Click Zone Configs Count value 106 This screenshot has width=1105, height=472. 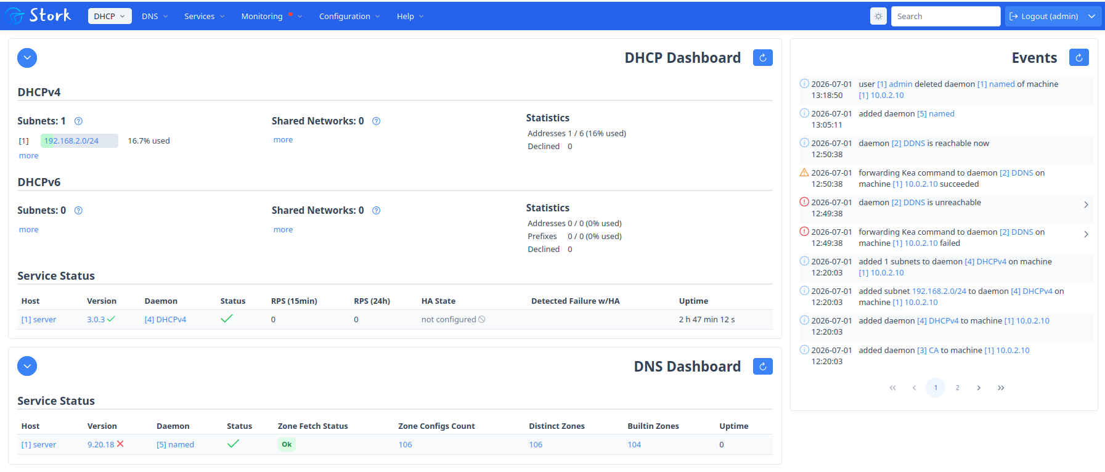pyautogui.click(x=405, y=445)
